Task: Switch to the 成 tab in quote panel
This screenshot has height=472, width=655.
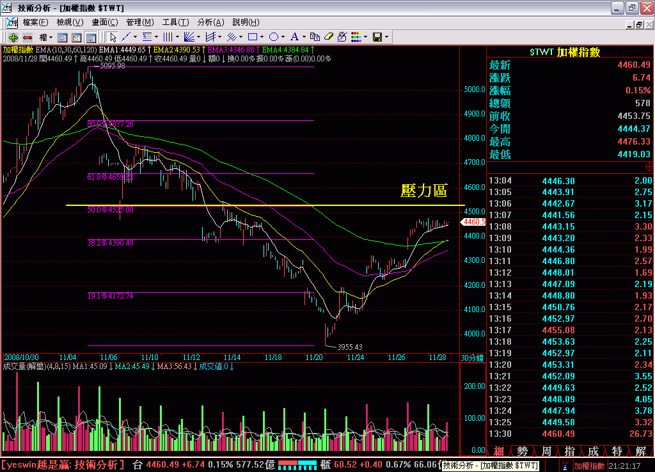Action: click(593, 451)
